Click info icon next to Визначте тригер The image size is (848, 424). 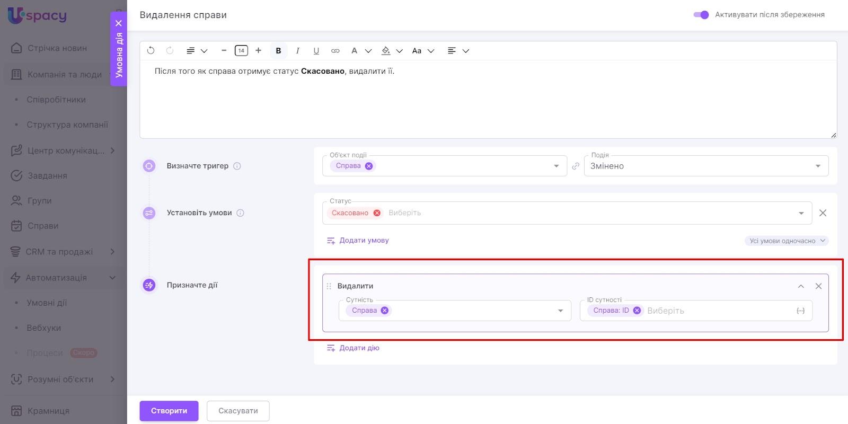point(237,166)
